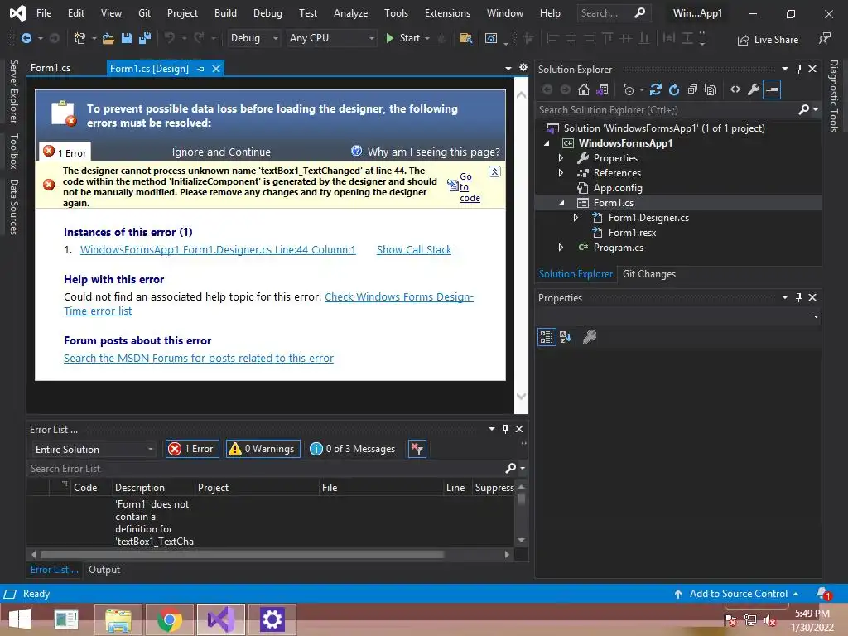The height and width of the screenshot is (636, 848).
Task: Open the Form1.Designer.cs Line:44 link
Action: click(218, 249)
